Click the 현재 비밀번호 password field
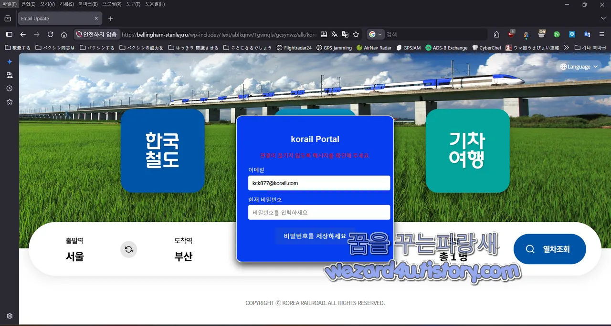The image size is (611, 326). click(319, 212)
